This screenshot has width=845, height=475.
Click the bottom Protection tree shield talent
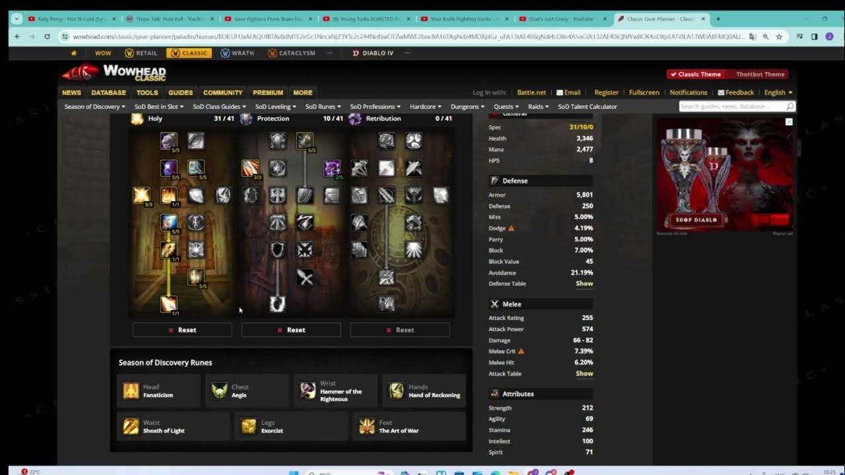click(x=277, y=303)
